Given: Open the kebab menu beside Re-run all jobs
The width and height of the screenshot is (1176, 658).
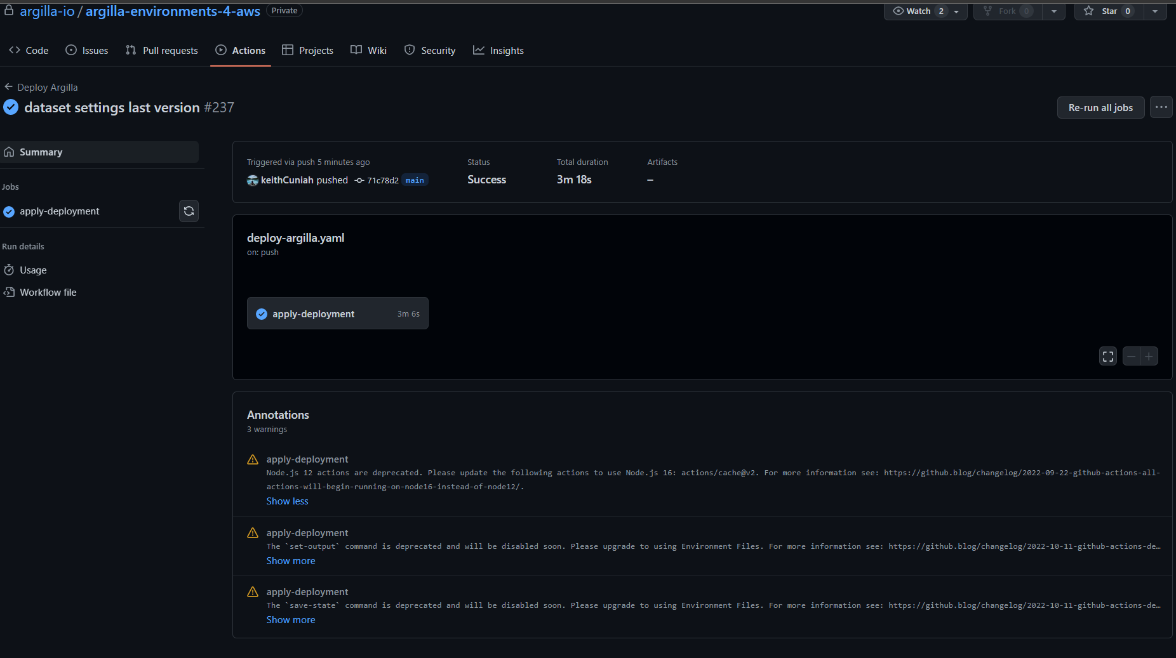Looking at the screenshot, I should tap(1161, 107).
